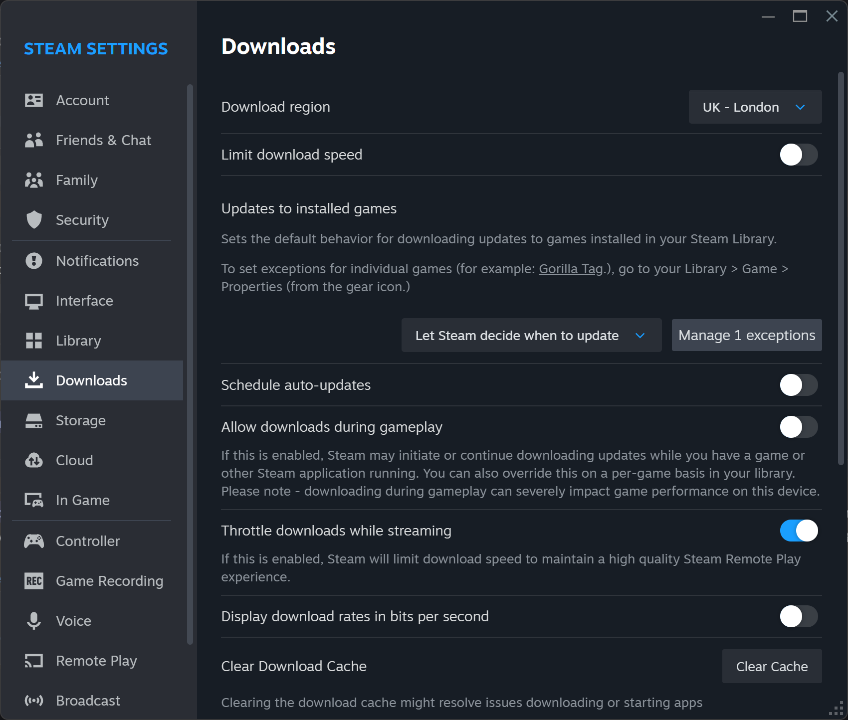The height and width of the screenshot is (720, 848).
Task: Enable Limit download speed toggle
Action: coord(799,155)
